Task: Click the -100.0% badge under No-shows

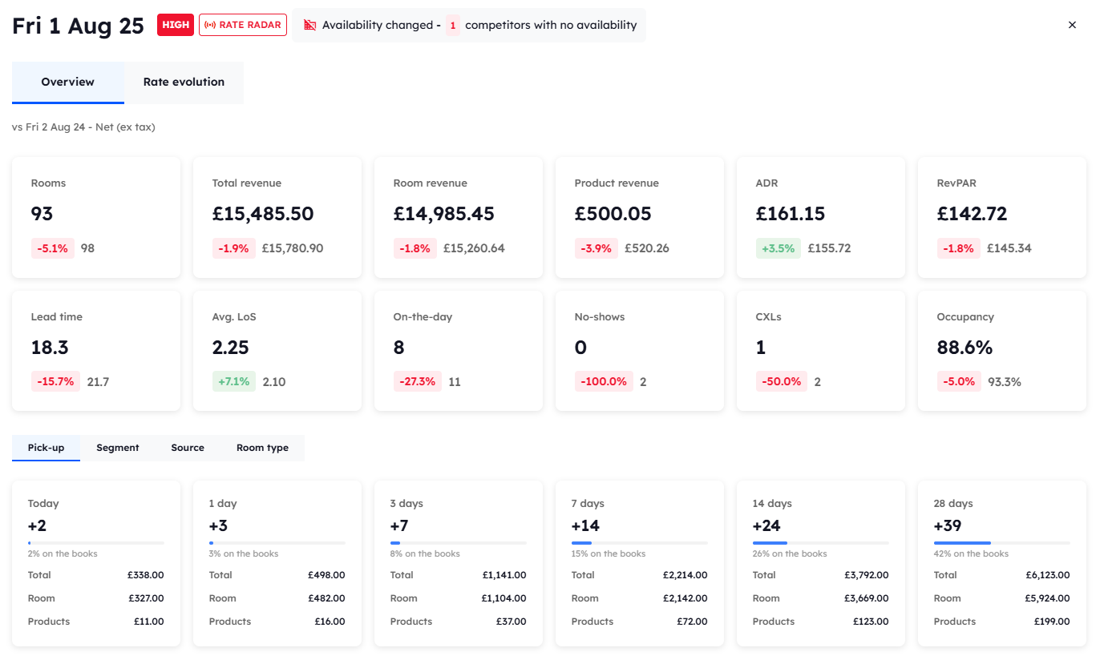Action: [x=604, y=382]
